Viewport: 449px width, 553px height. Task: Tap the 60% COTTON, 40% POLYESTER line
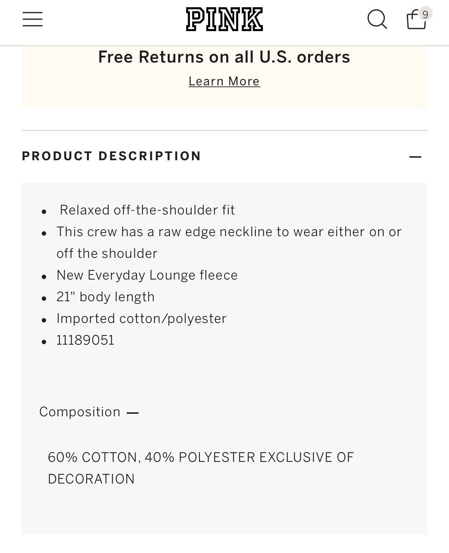point(201,457)
